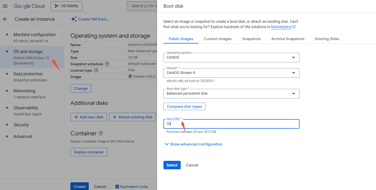Image resolution: width=376 pixels, height=190 pixels.
Task: Click the Marketplace external link icon
Action: click(x=294, y=27)
